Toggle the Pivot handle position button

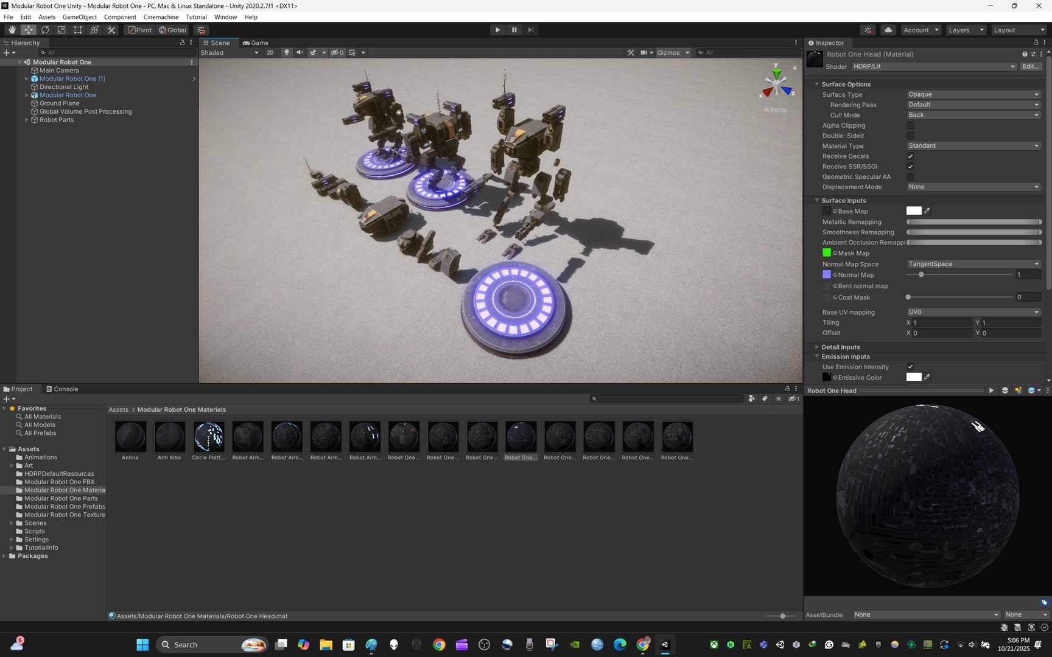pos(139,30)
